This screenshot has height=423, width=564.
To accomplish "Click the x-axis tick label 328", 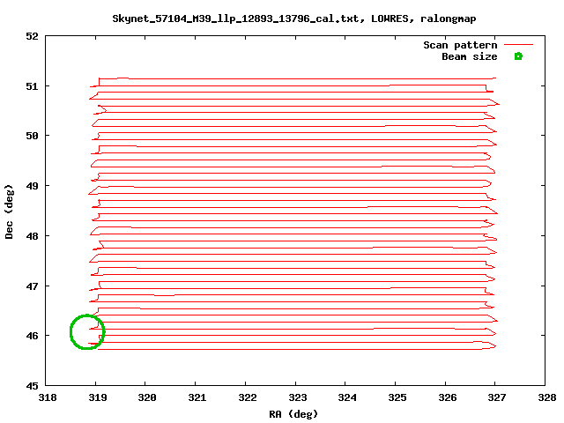I will [x=547, y=397].
